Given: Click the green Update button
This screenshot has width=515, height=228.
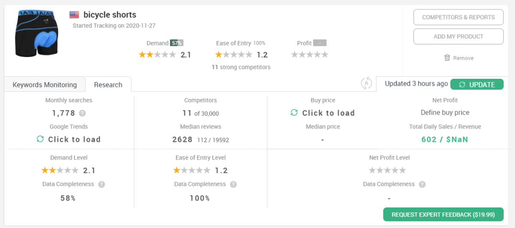Looking at the screenshot, I should (477, 84).
